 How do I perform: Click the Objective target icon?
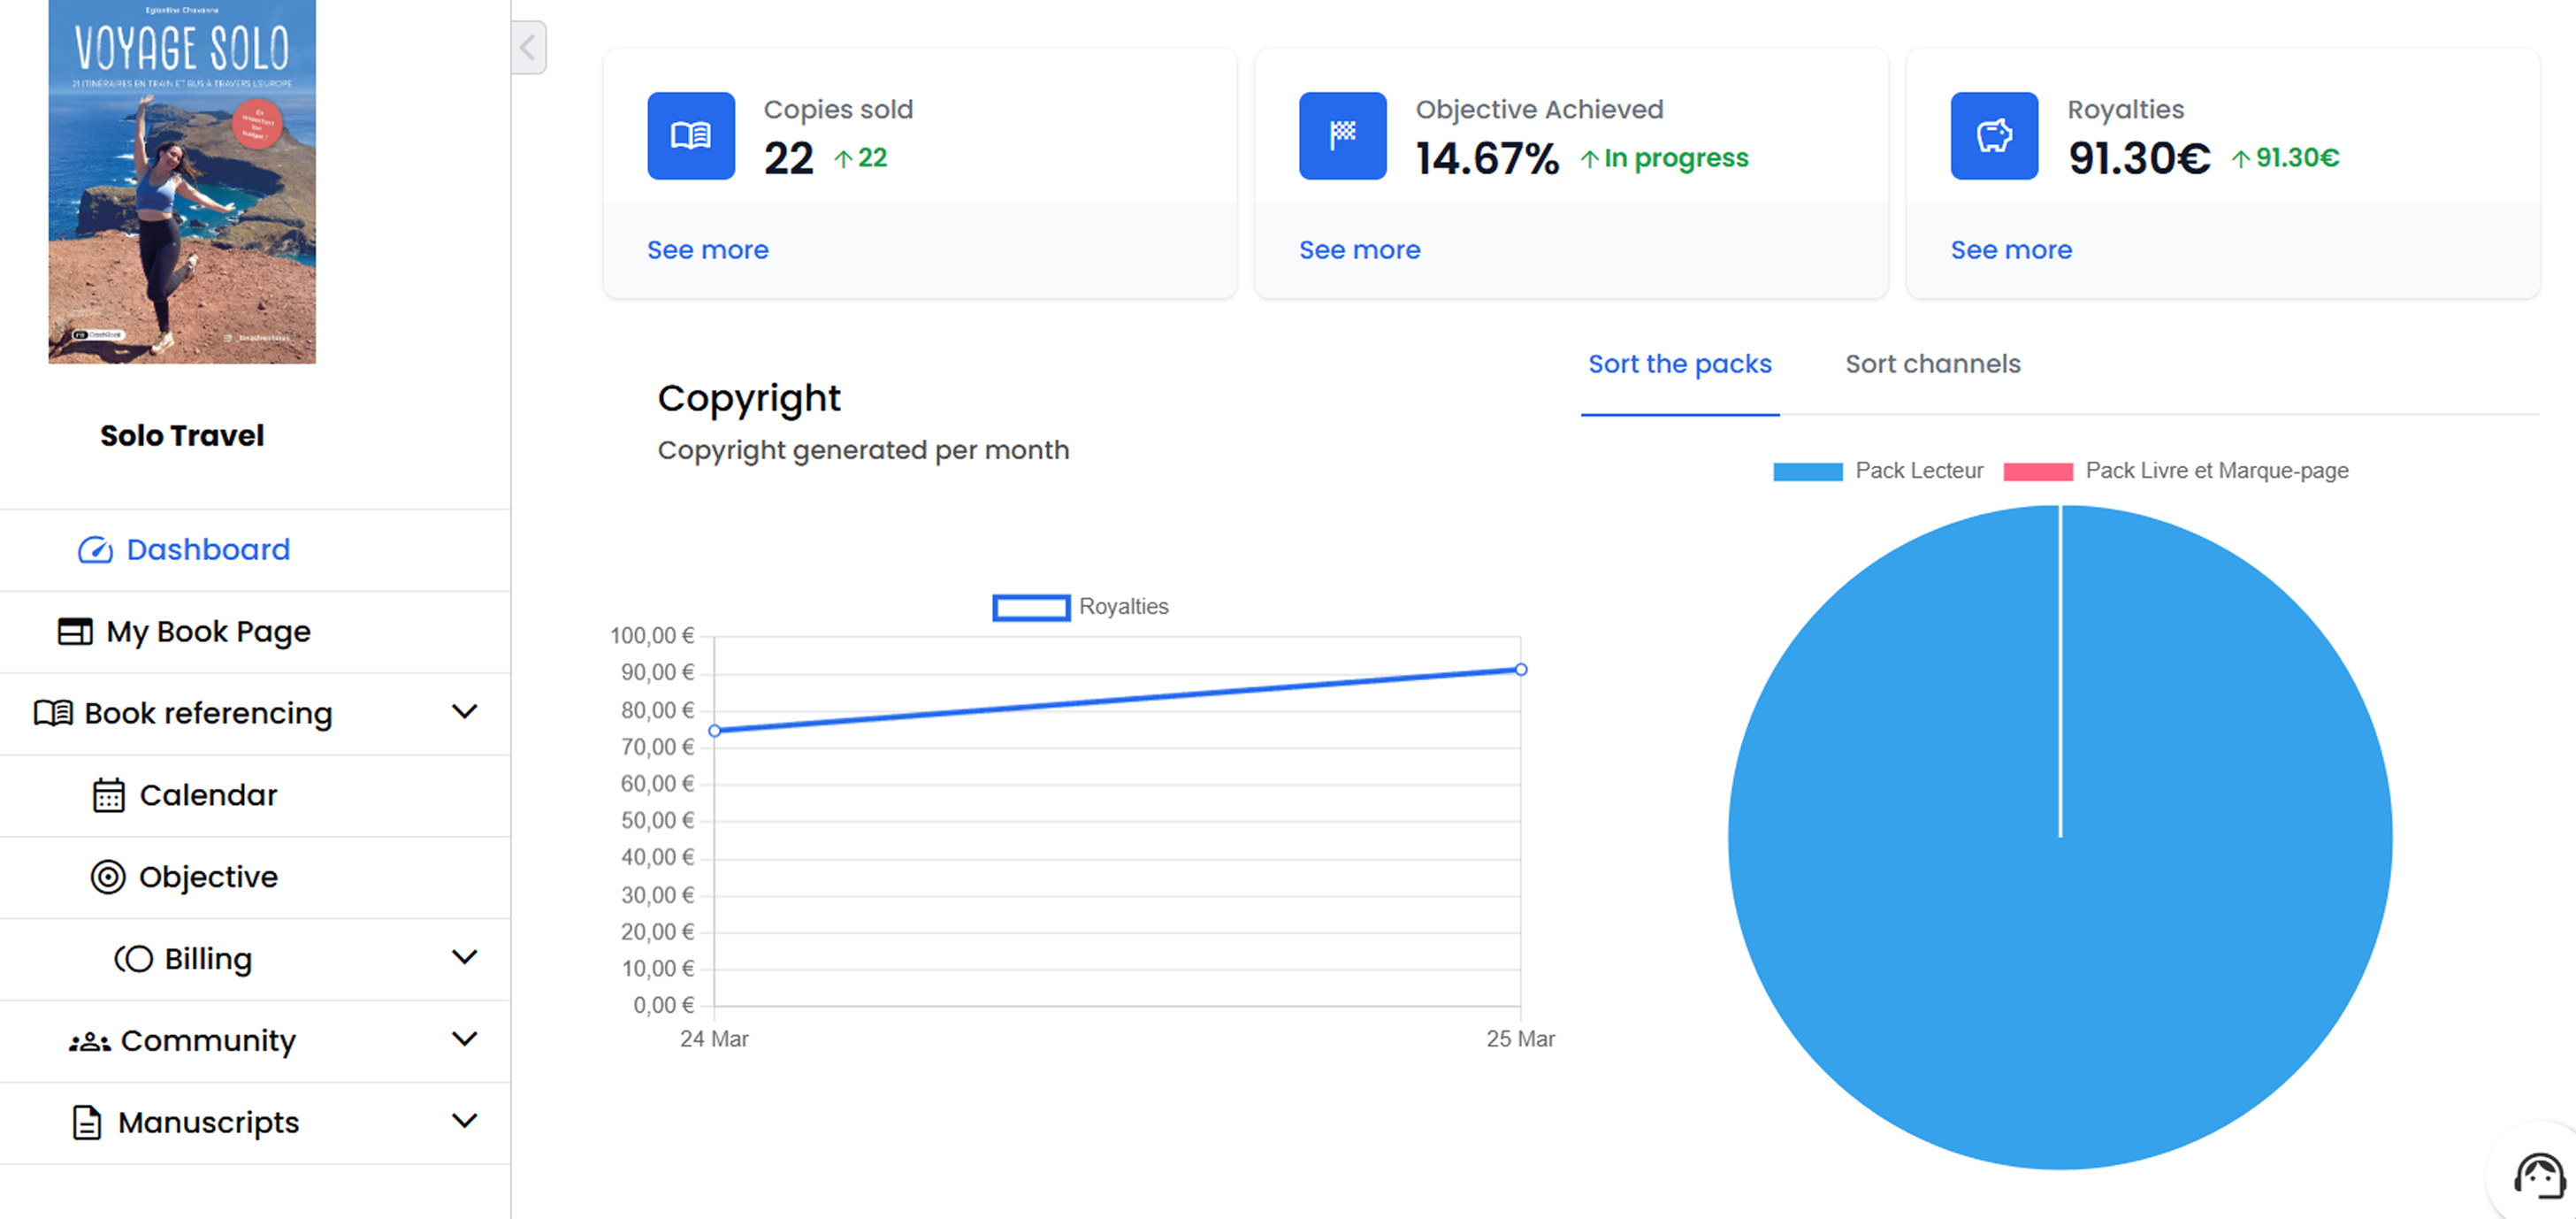pos(108,877)
